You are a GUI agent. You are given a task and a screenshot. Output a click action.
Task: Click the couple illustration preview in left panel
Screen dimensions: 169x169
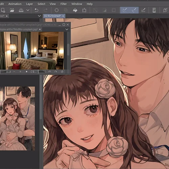pyautogui.click(x=18, y=118)
